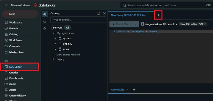
Task: Click into the SQL editor line 1
Action: pyautogui.click(x=164, y=32)
